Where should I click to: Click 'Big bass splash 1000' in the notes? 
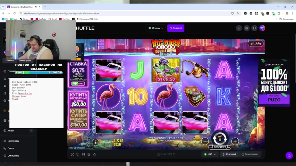pos(25,82)
